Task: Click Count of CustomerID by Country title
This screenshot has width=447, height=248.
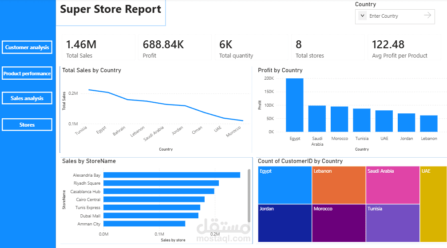Action: point(300,161)
